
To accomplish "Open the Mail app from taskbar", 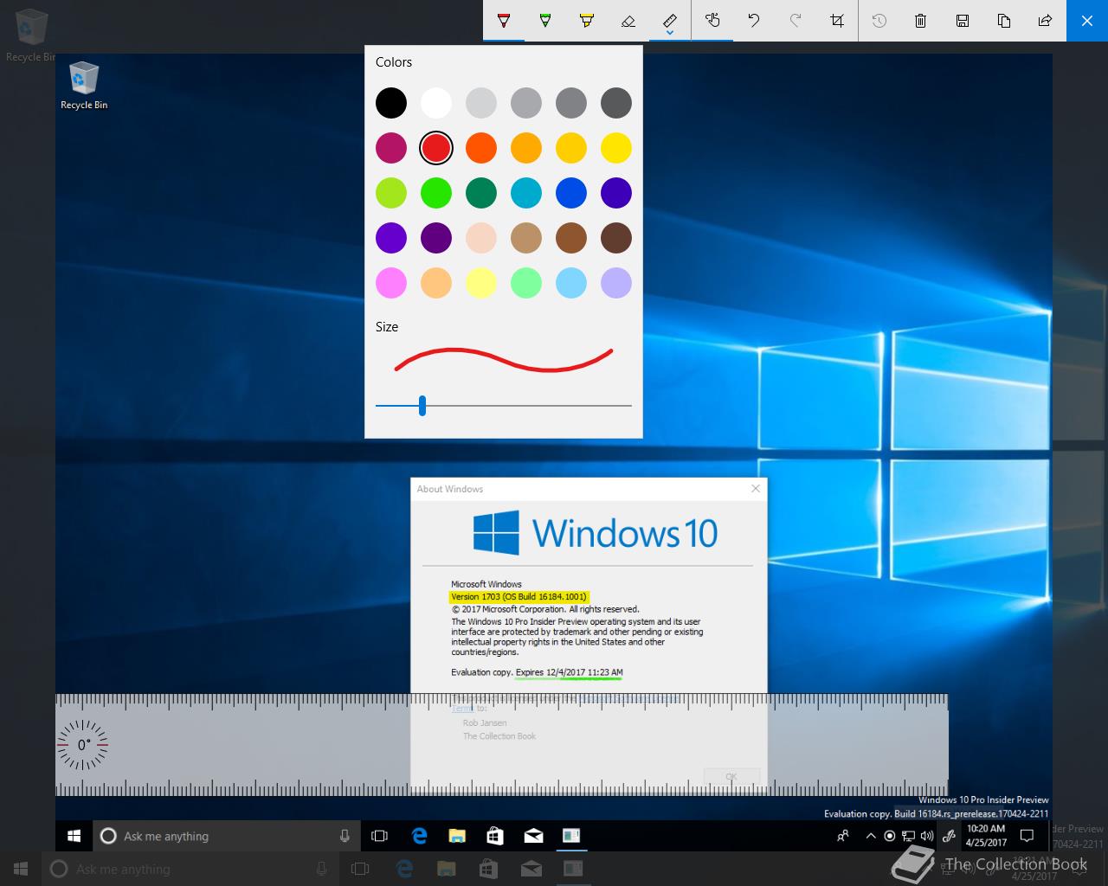I will (533, 836).
